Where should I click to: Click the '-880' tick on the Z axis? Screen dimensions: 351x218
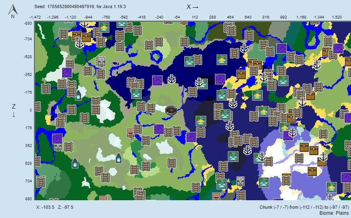click(28, 23)
